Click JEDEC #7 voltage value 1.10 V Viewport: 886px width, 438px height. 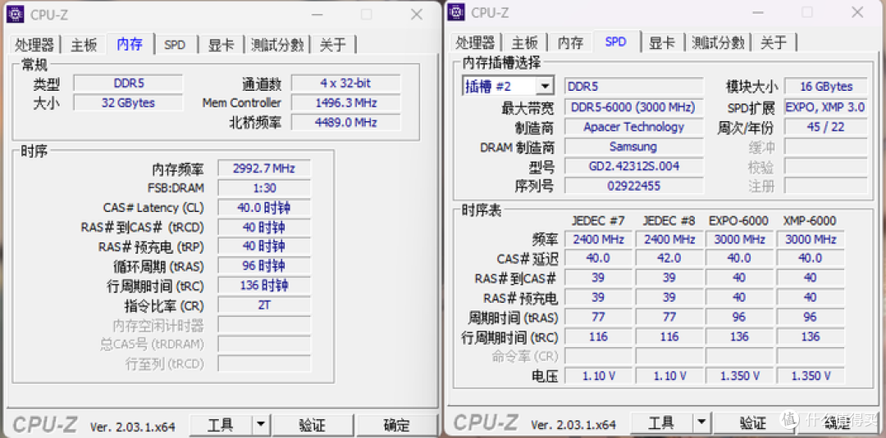(598, 376)
